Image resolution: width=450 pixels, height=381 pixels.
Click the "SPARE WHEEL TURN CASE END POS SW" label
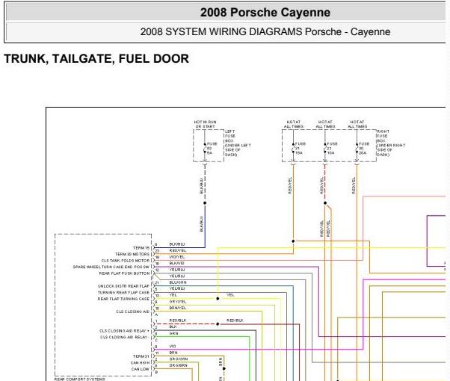click(x=111, y=267)
